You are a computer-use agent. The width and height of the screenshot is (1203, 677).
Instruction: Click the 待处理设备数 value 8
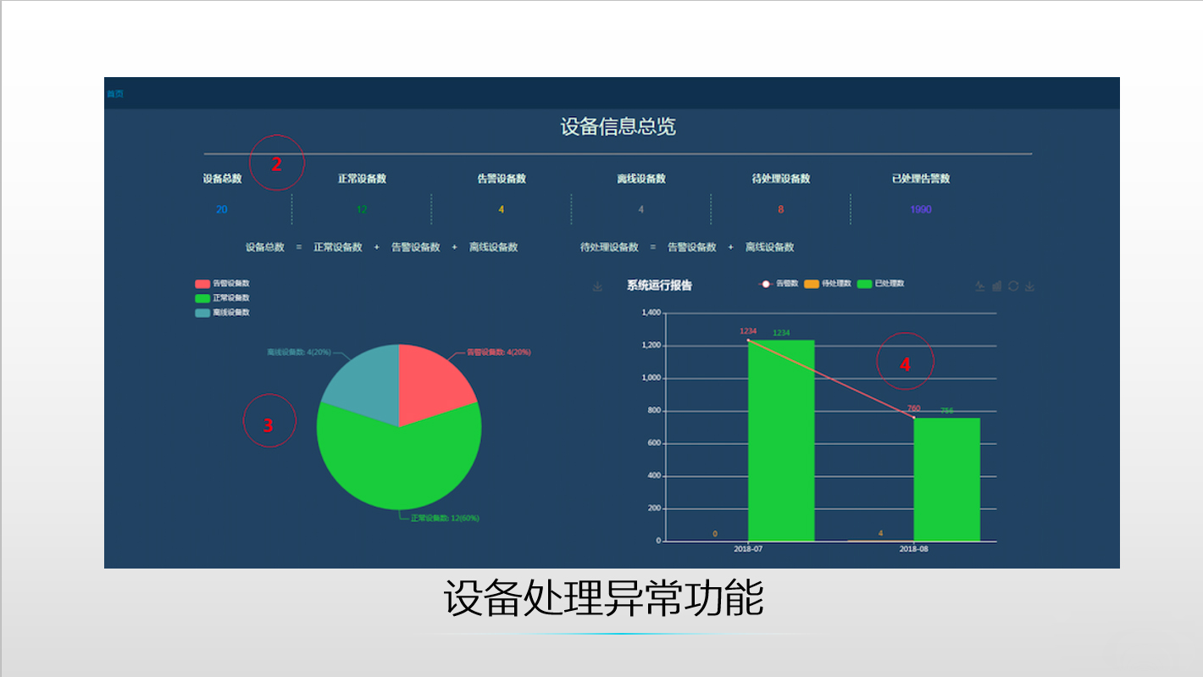[781, 209]
